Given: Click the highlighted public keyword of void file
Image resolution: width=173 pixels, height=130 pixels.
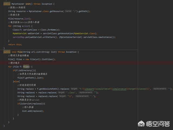Looking at the screenshot, I should tap(7, 52).
